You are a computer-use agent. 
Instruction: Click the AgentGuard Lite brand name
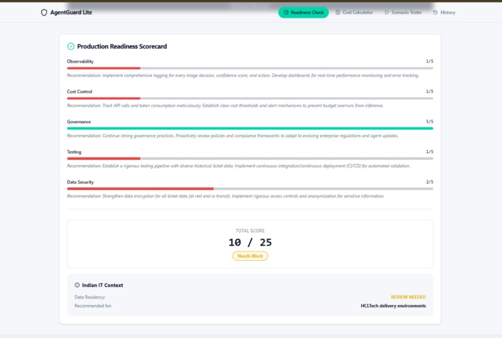71,12
